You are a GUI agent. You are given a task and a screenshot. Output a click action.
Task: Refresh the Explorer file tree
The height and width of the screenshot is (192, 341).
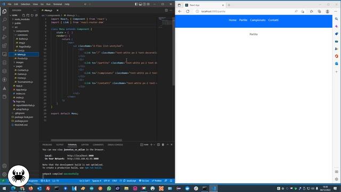(x=32, y=15)
